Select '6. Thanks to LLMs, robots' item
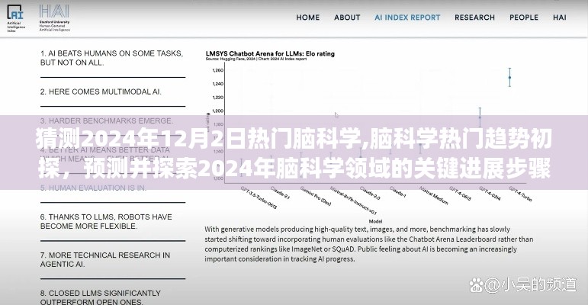The width and height of the screenshot is (588, 305). coord(106,221)
